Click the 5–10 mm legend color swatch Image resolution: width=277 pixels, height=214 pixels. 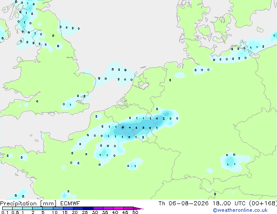[x=48, y=208]
